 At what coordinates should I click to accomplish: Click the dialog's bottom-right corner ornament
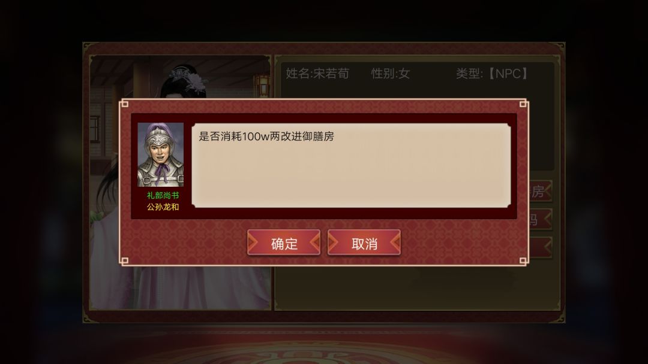(523, 260)
